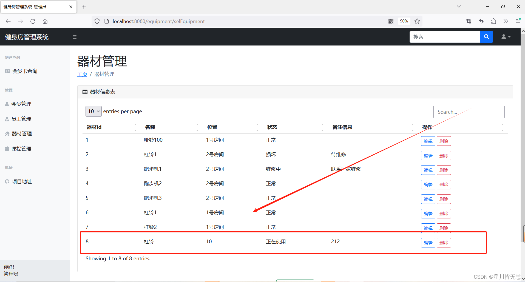
Task: Click the 器材信息表 table icon
Action: [x=85, y=92]
